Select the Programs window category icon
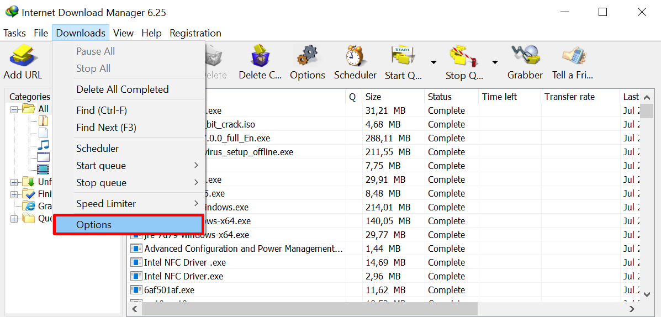 pos(44,157)
